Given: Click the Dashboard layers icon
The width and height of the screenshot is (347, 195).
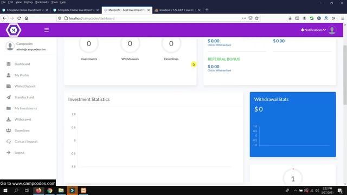Looking at the screenshot, I should (9, 64).
